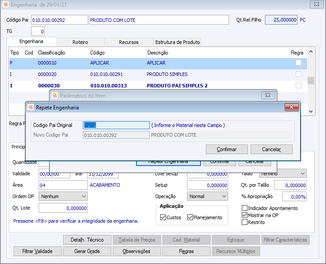The height and width of the screenshot is (264, 326).
Task: Open the Recursos tab
Action: [x=129, y=42]
